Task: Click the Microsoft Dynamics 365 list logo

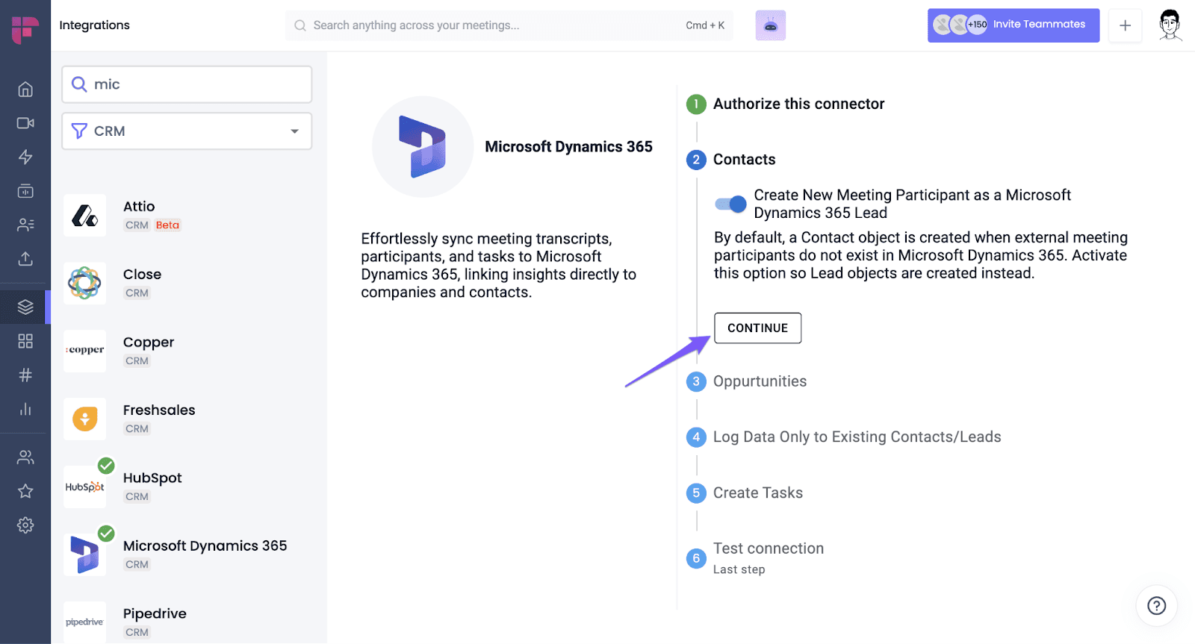Action: (85, 554)
